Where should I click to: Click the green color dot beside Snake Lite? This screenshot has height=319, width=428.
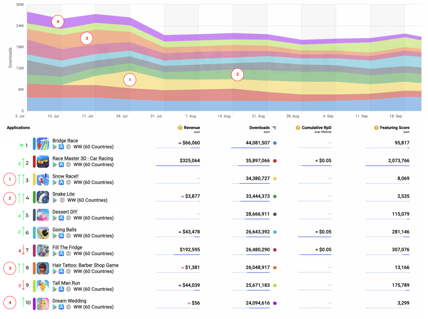click(274, 196)
